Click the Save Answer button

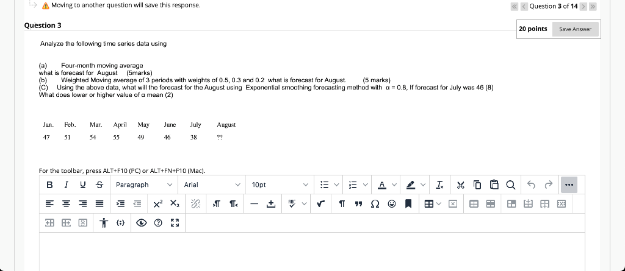point(575,29)
